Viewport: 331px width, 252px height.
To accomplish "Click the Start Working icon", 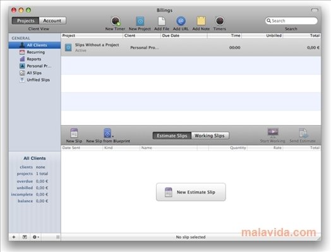I will [273, 133].
